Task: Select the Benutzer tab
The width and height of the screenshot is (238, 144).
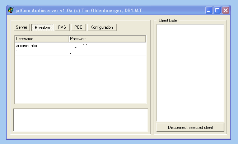Action: [x=42, y=28]
